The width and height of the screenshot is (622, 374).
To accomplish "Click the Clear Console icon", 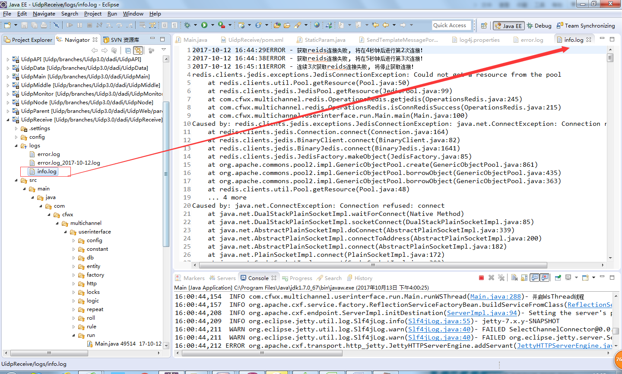I will 514,278.
